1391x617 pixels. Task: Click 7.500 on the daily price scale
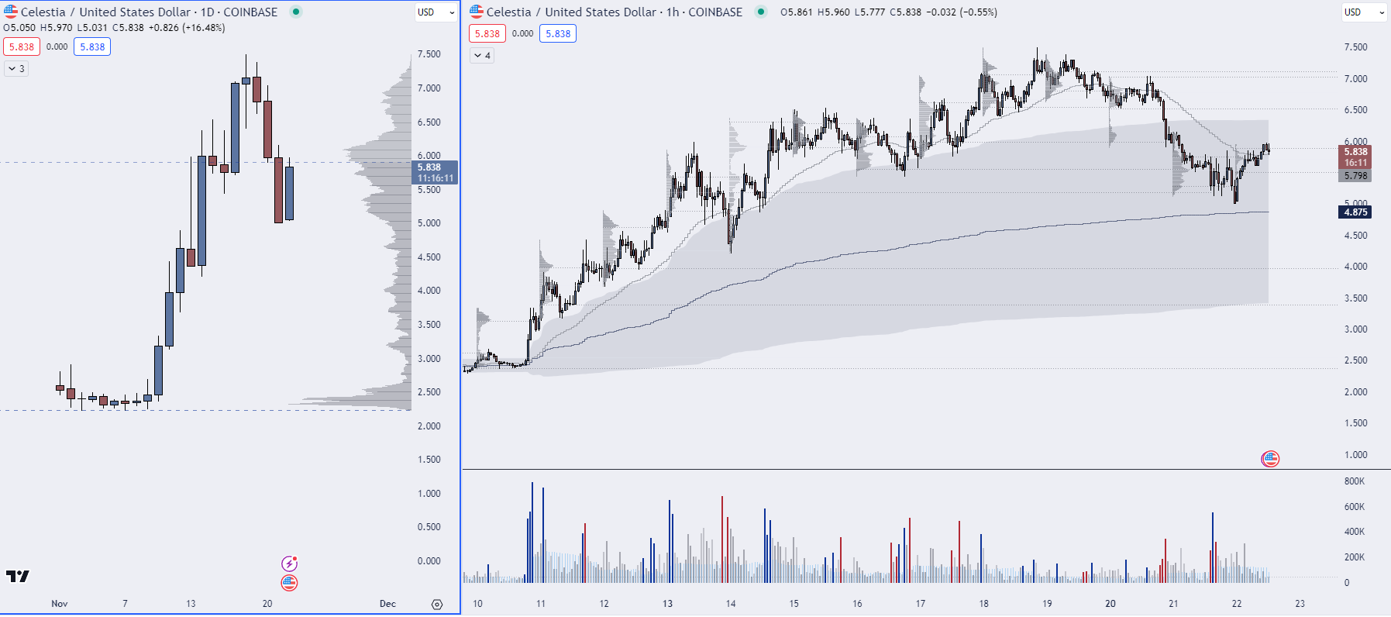click(429, 54)
